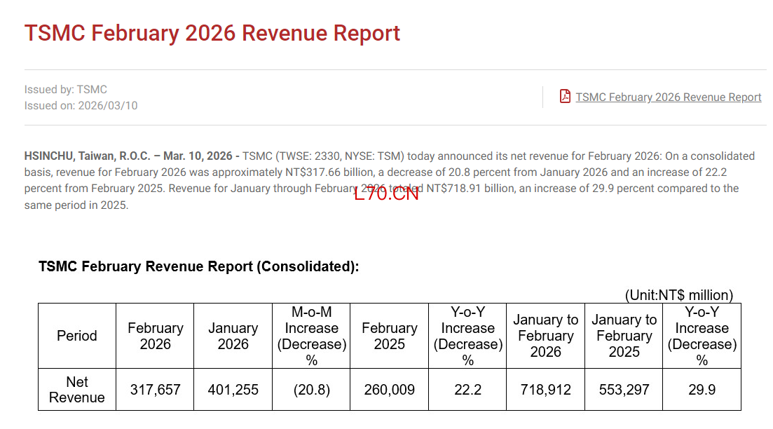The height and width of the screenshot is (429, 773).
Task: Click the 'January to February 2025' header
Action: 624,336
